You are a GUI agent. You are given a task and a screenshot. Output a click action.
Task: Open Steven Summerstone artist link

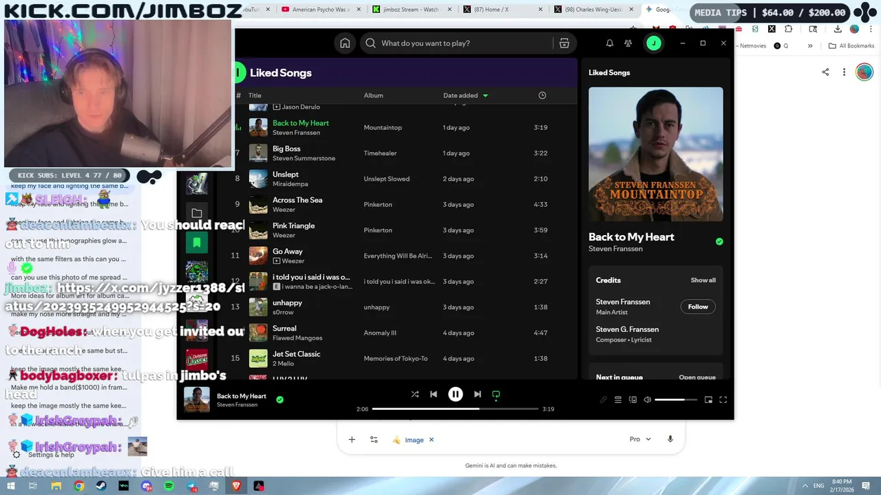tap(304, 158)
